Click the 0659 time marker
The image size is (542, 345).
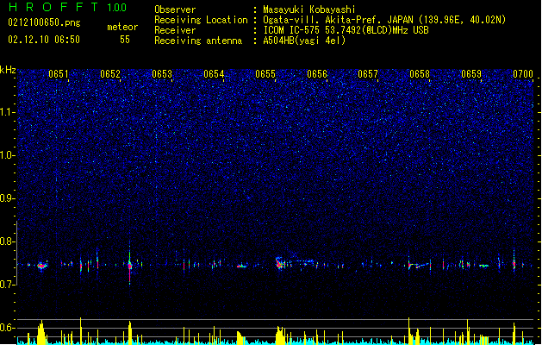point(471,74)
